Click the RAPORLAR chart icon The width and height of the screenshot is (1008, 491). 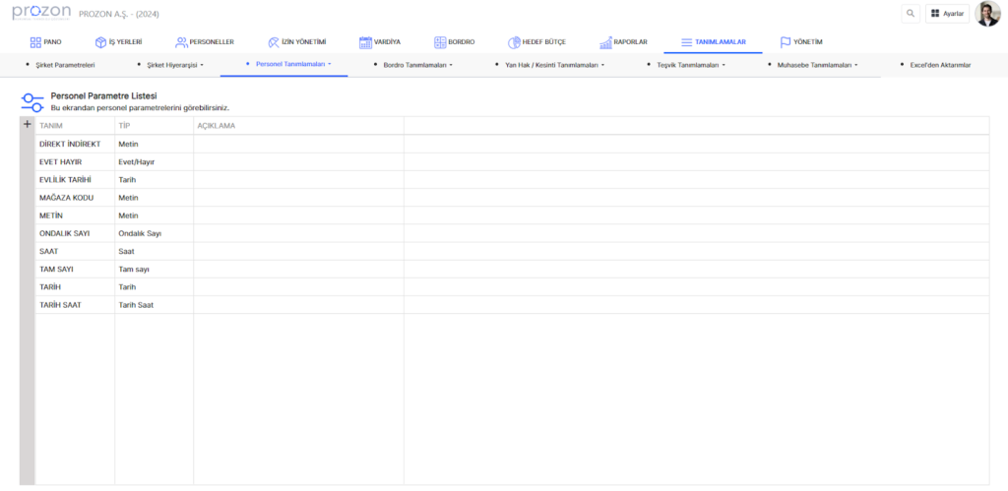(605, 42)
